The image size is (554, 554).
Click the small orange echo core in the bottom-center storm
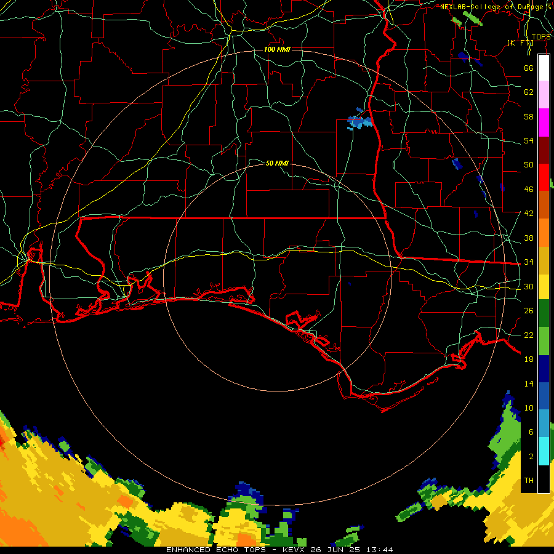click(x=246, y=540)
